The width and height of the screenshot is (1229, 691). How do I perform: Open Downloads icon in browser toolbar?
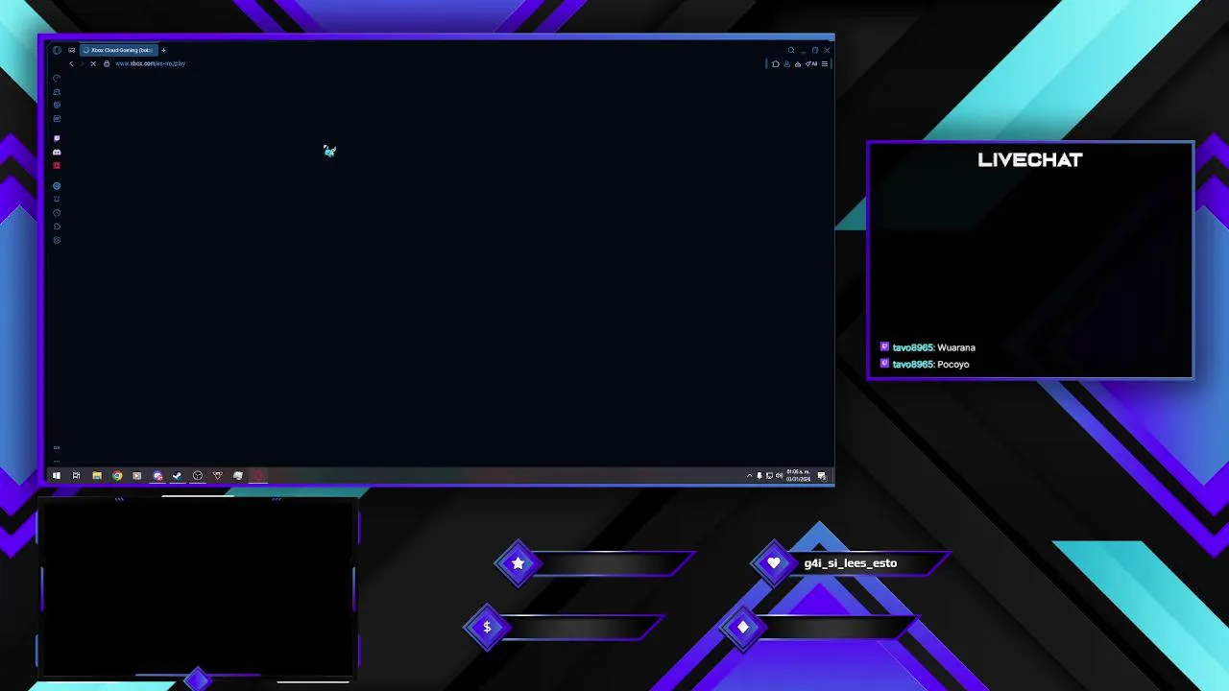pyautogui.click(x=797, y=64)
